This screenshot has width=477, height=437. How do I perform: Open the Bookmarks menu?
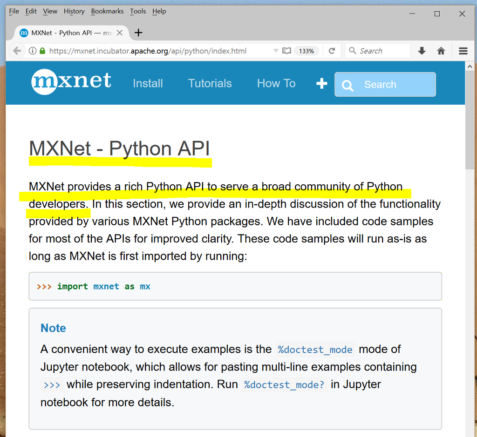(108, 12)
